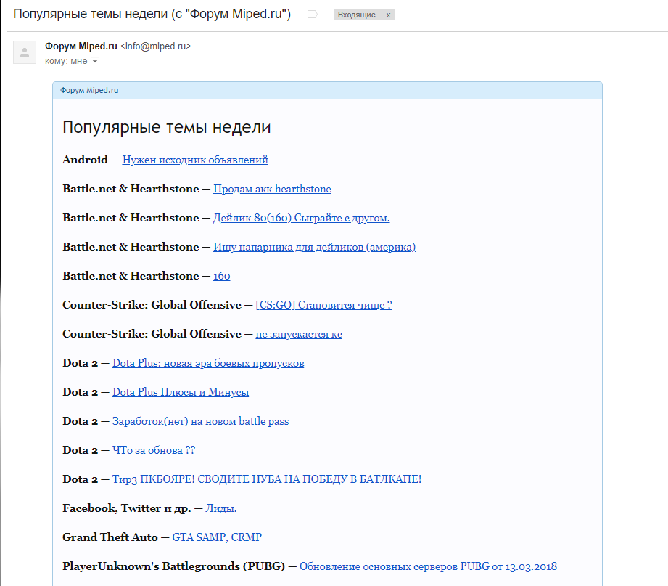
Task: Open the 160 topic link
Action: coord(221,276)
